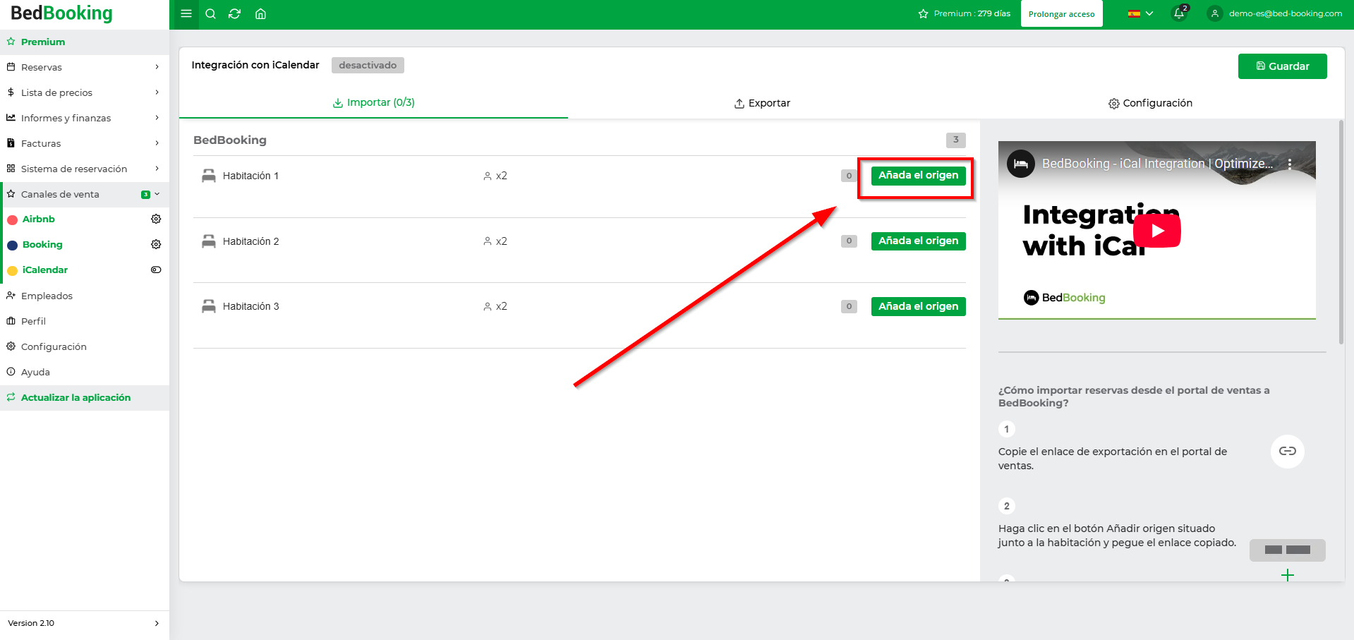Select Airbnb sales channel
This screenshot has width=1354, height=640.
pyautogui.click(x=38, y=219)
